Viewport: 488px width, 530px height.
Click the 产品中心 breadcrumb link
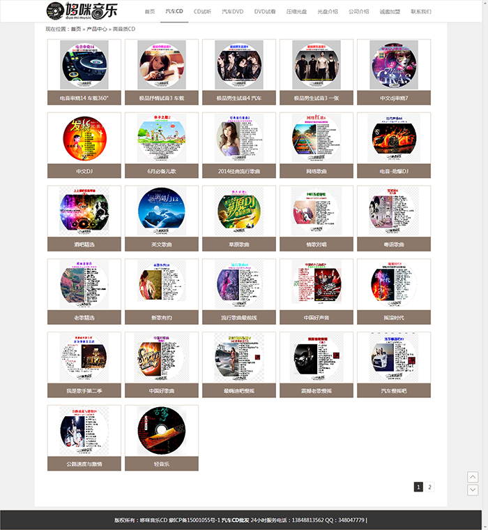[x=96, y=29]
